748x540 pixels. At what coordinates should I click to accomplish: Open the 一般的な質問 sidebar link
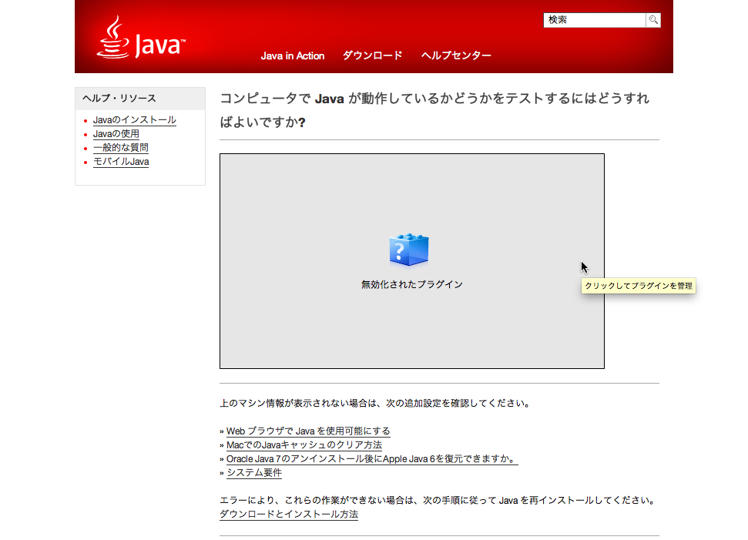(120, 148)
